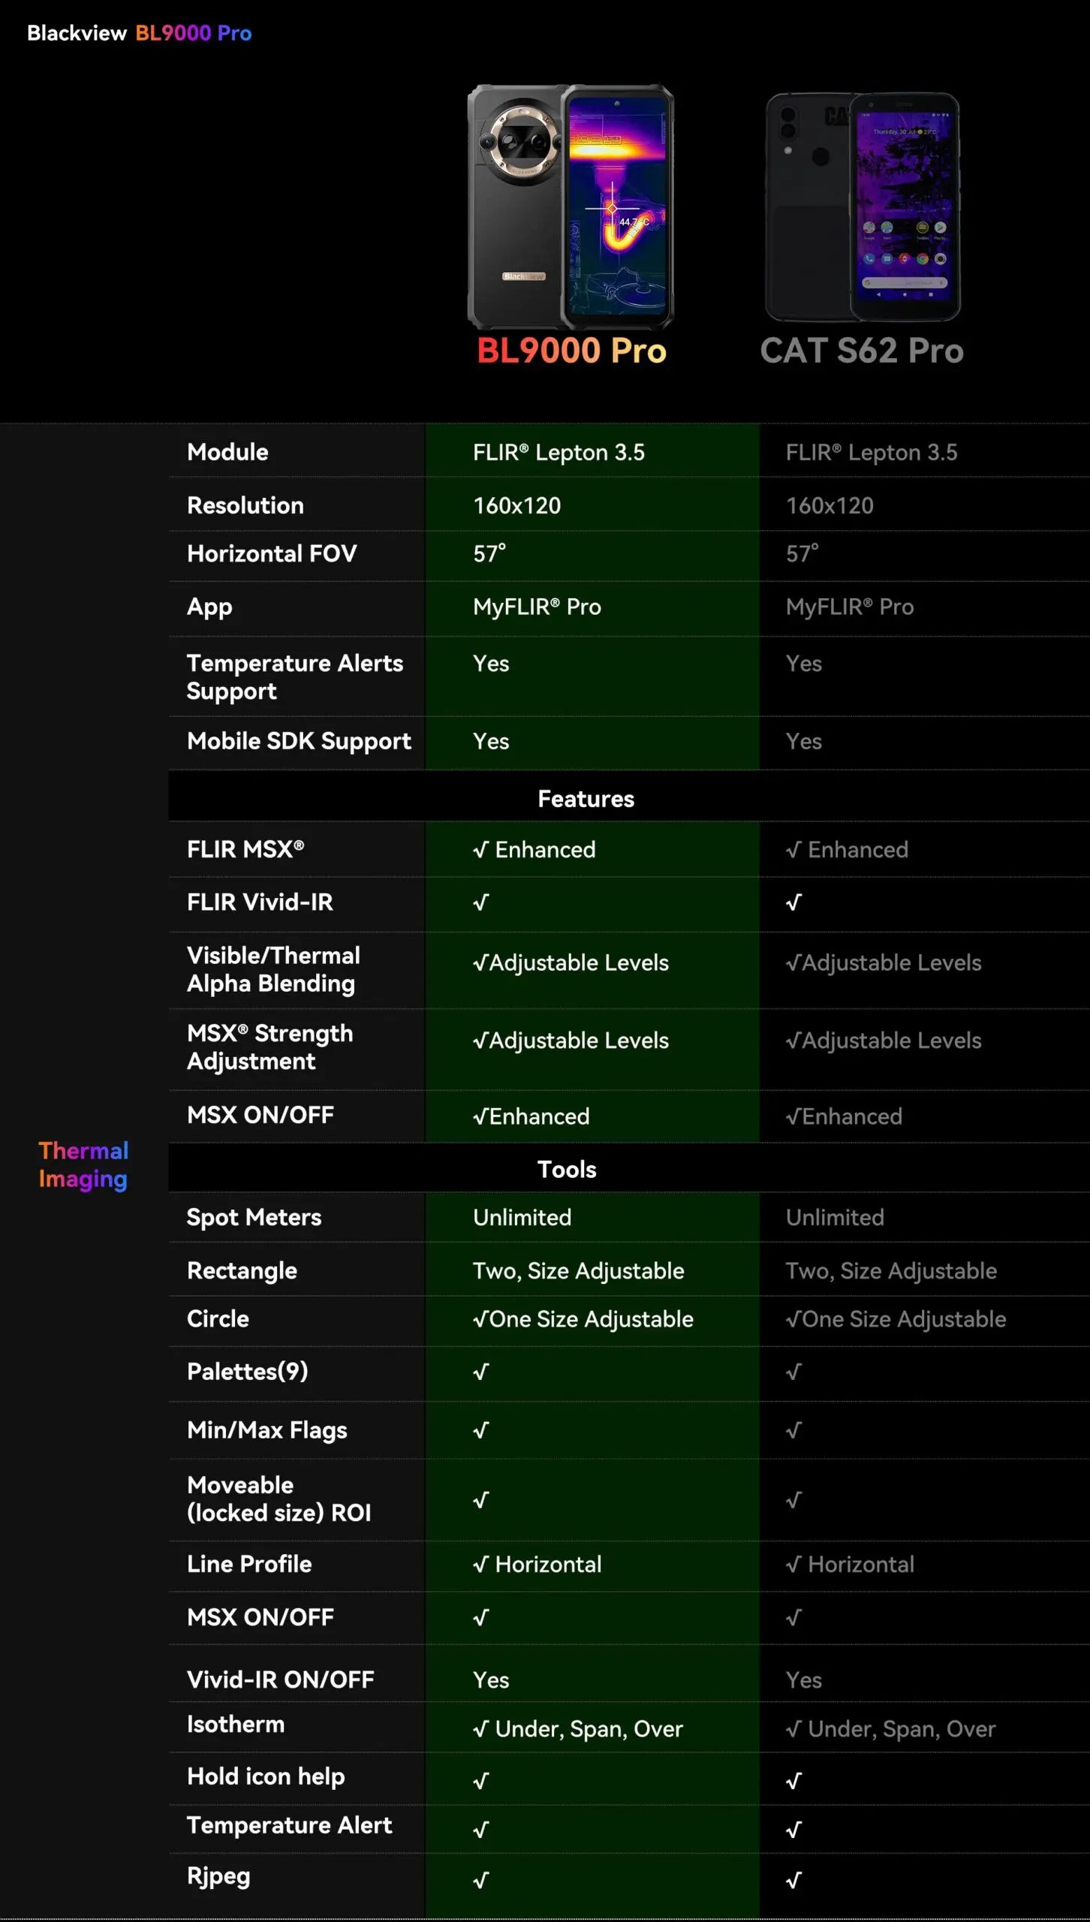
Task: Click the red BL9000 Pro product title
Action: point(571,351)
